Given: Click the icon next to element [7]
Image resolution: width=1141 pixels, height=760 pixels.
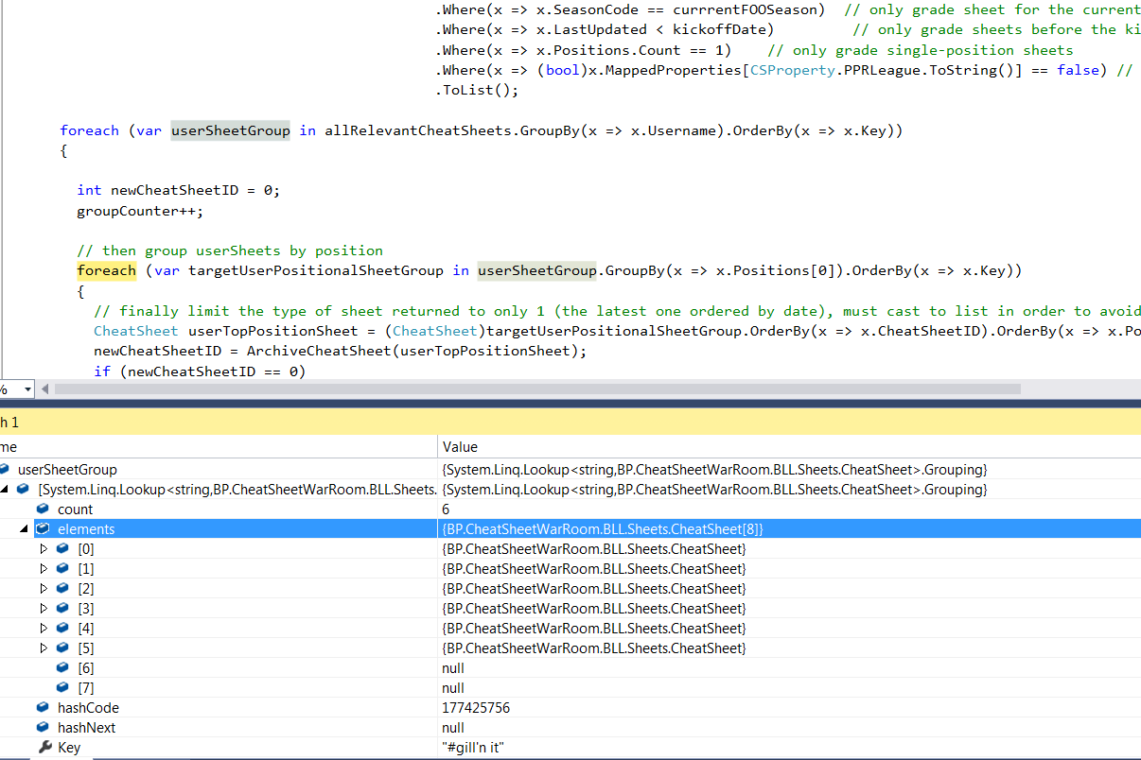Looking at the screenshot, I should [x=63, y=688].
